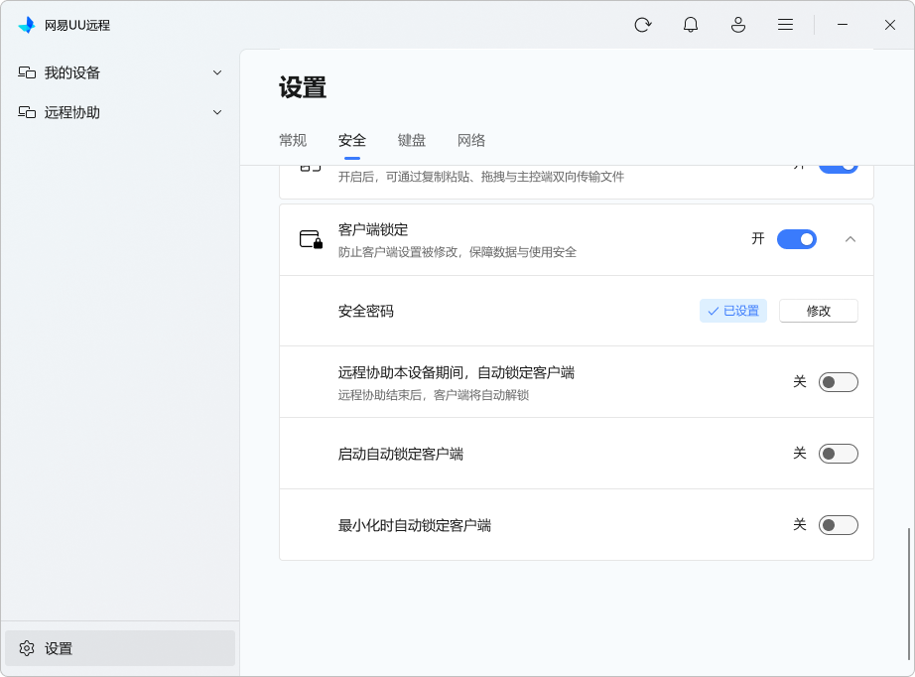915x677 pixels.
Task: Expand 远程协助 chevron
Action: [217, 112]
